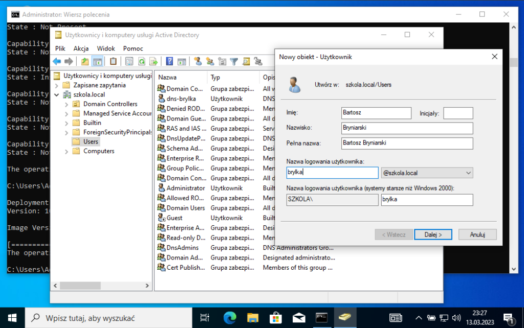Open the notification center icon

click(508, 318)
